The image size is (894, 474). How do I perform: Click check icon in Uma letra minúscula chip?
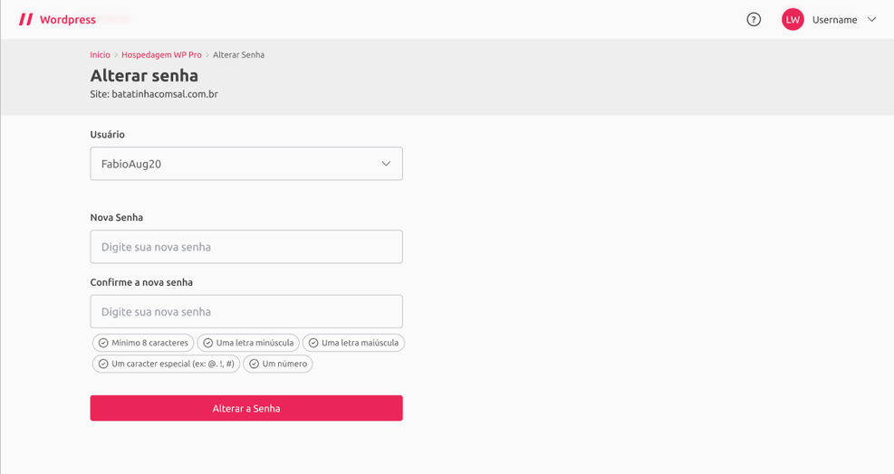pos(208,343)
